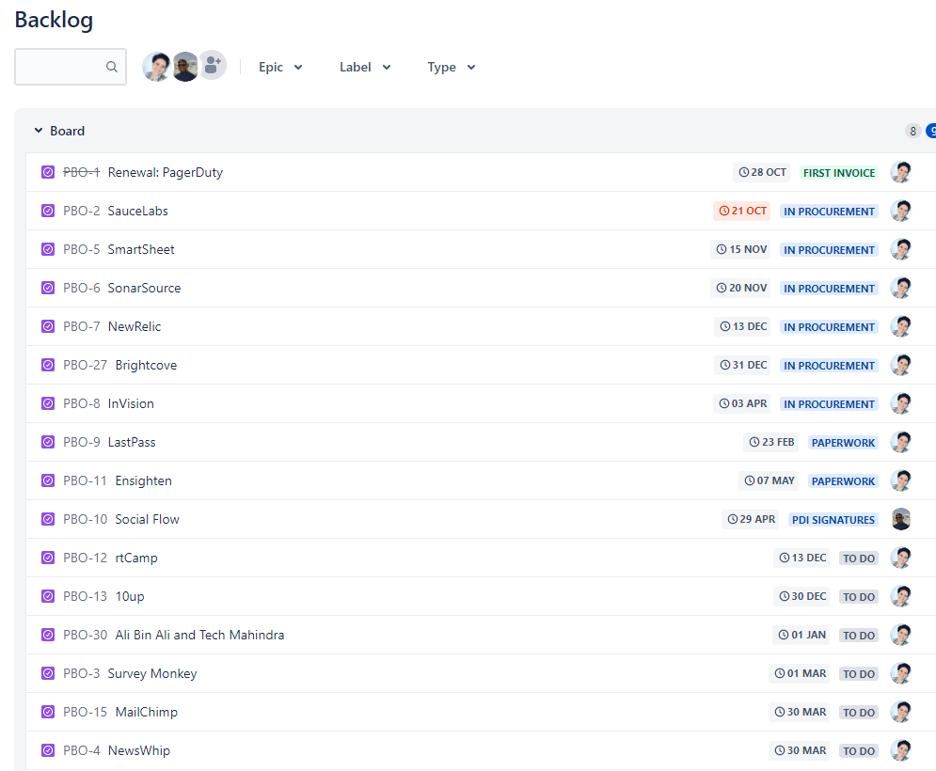The width and height of the screenshot is (936, 771).
Task: Click the 20 NOV due date on SonarSource
Action: pos(740,288)
